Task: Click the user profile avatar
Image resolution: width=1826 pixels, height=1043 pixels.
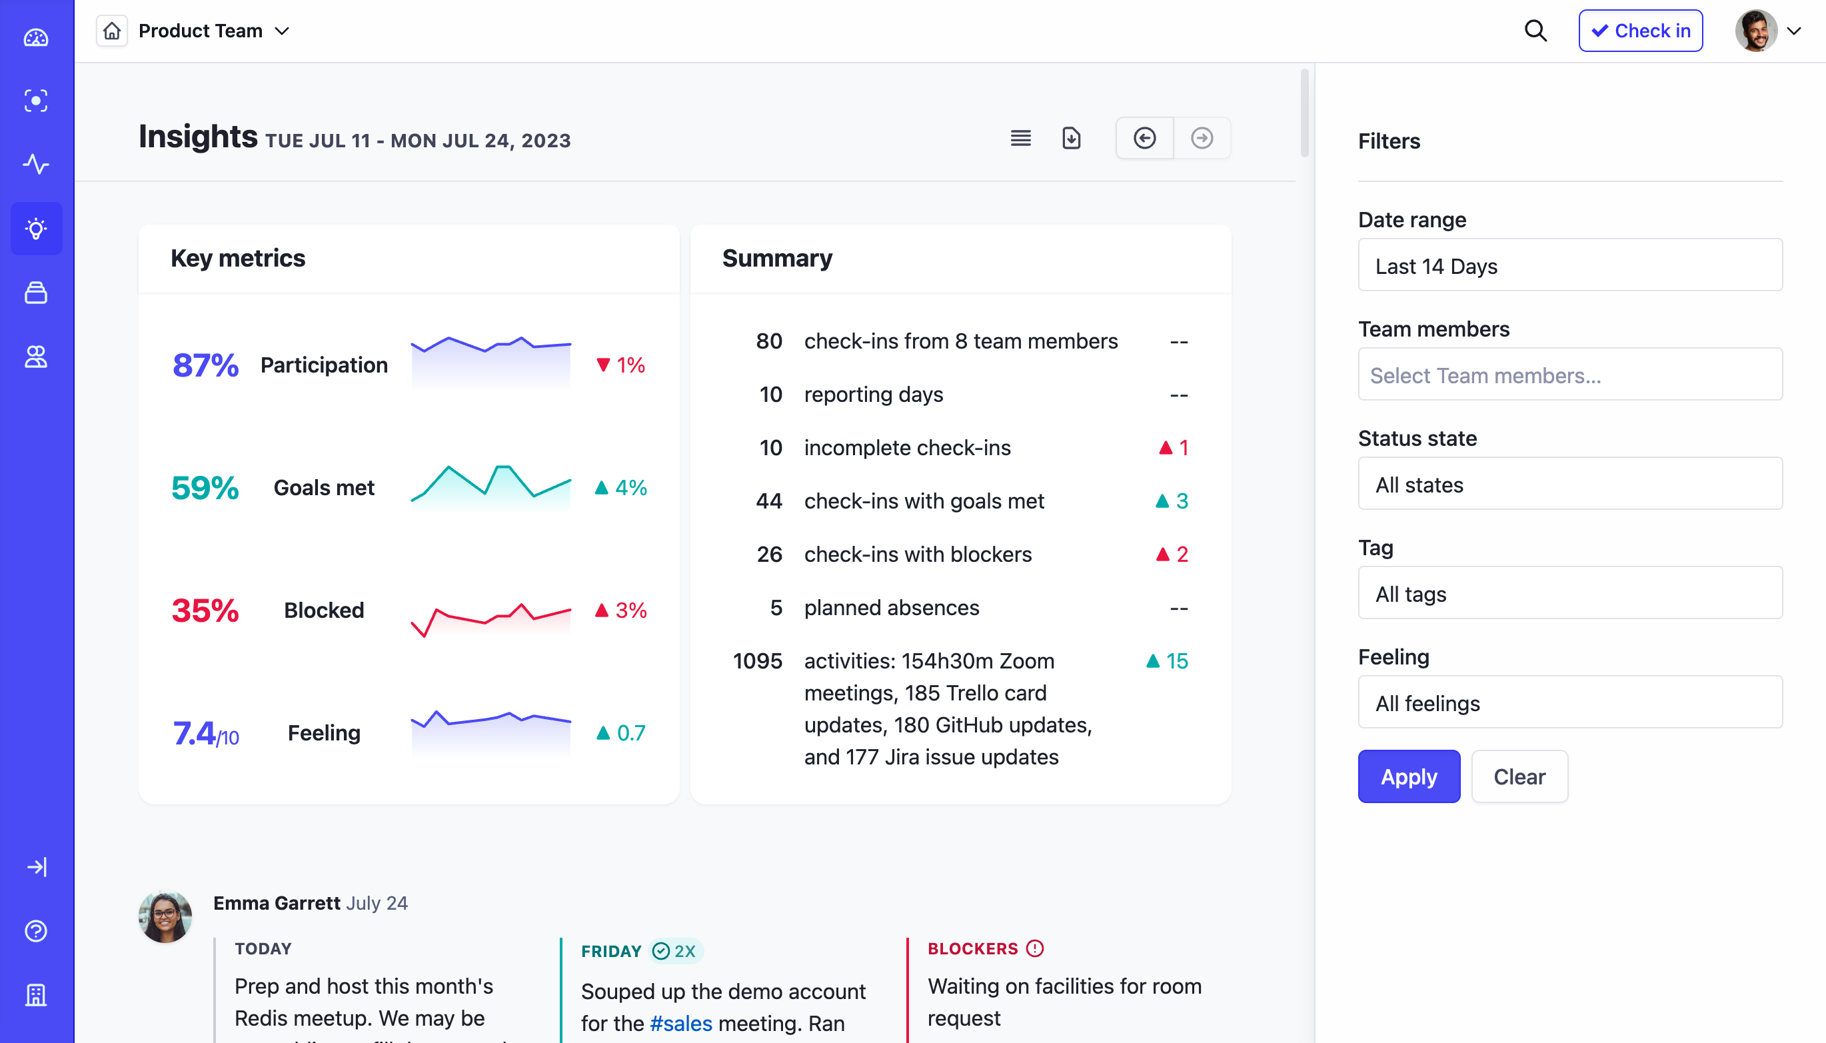Action: [x=1756, y=31]
